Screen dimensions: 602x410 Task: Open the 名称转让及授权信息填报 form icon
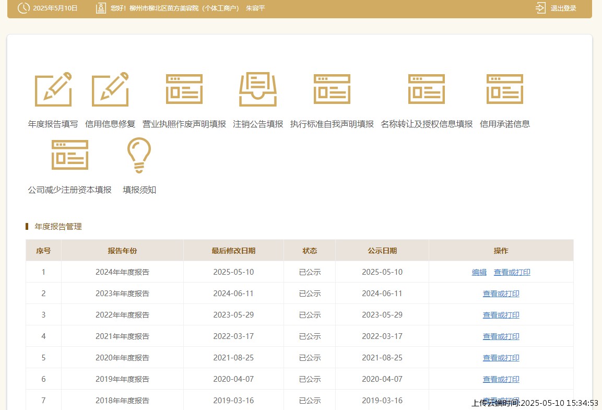coord(427,89)
